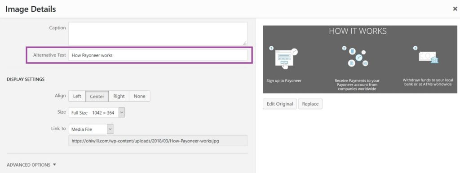Click inside the Caption text area
This screenshot has width=460, height=173.
[158, 34]
